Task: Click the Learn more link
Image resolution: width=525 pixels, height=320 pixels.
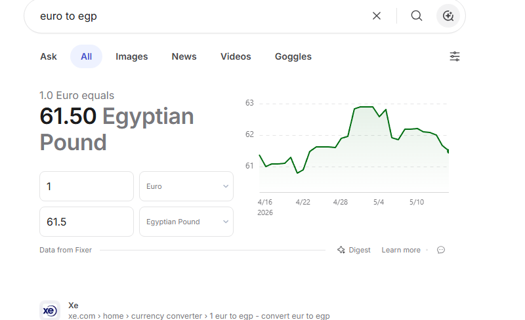Action: (x=401, y=250)
